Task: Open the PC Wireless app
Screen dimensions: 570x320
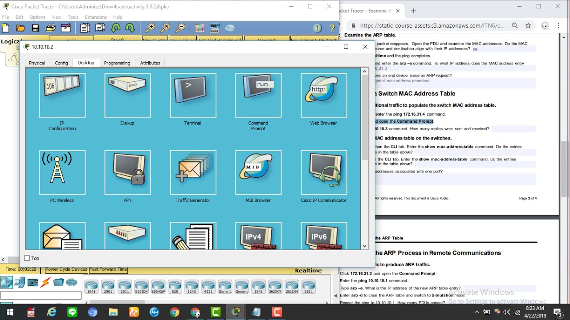Action: point(62,172)
